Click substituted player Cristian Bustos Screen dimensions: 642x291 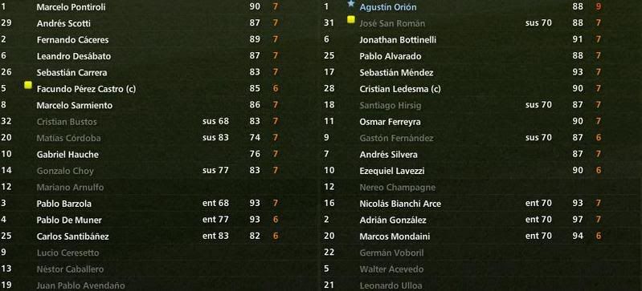(67, 122)
